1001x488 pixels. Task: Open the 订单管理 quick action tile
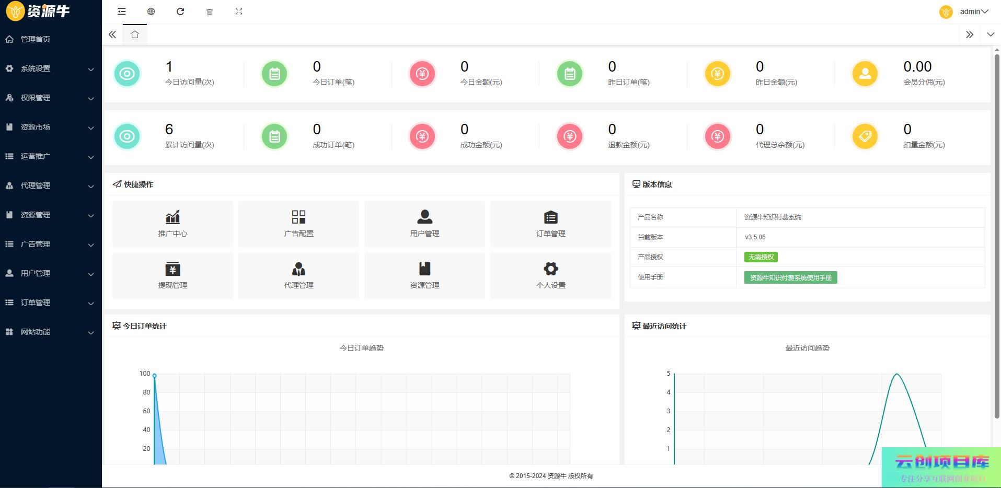550,224
